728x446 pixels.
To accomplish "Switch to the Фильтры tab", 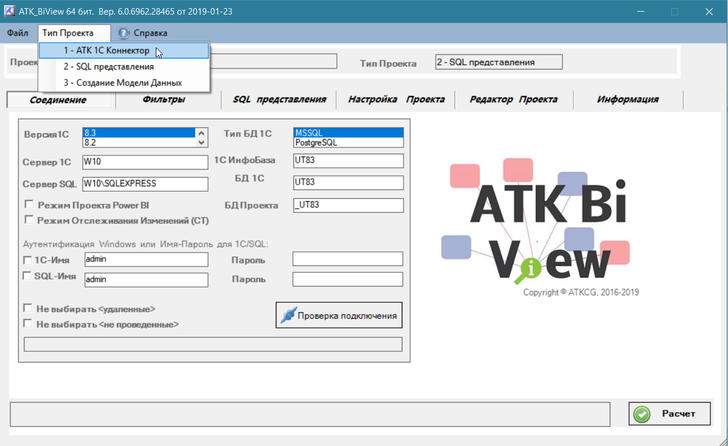I will pyautogui.click(x=164, y=100).
